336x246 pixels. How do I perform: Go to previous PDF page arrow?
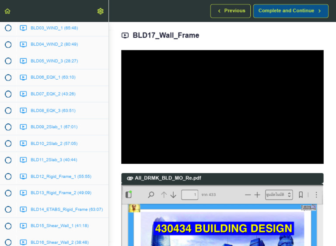pos(164,195)
